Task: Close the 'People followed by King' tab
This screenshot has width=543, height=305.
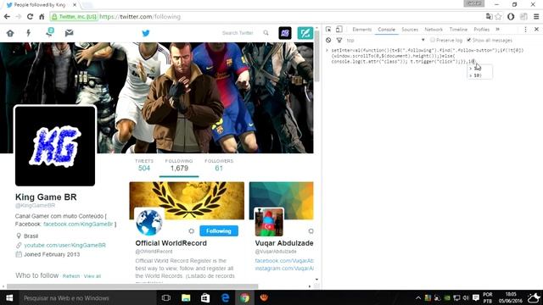Action: point(75,5)
